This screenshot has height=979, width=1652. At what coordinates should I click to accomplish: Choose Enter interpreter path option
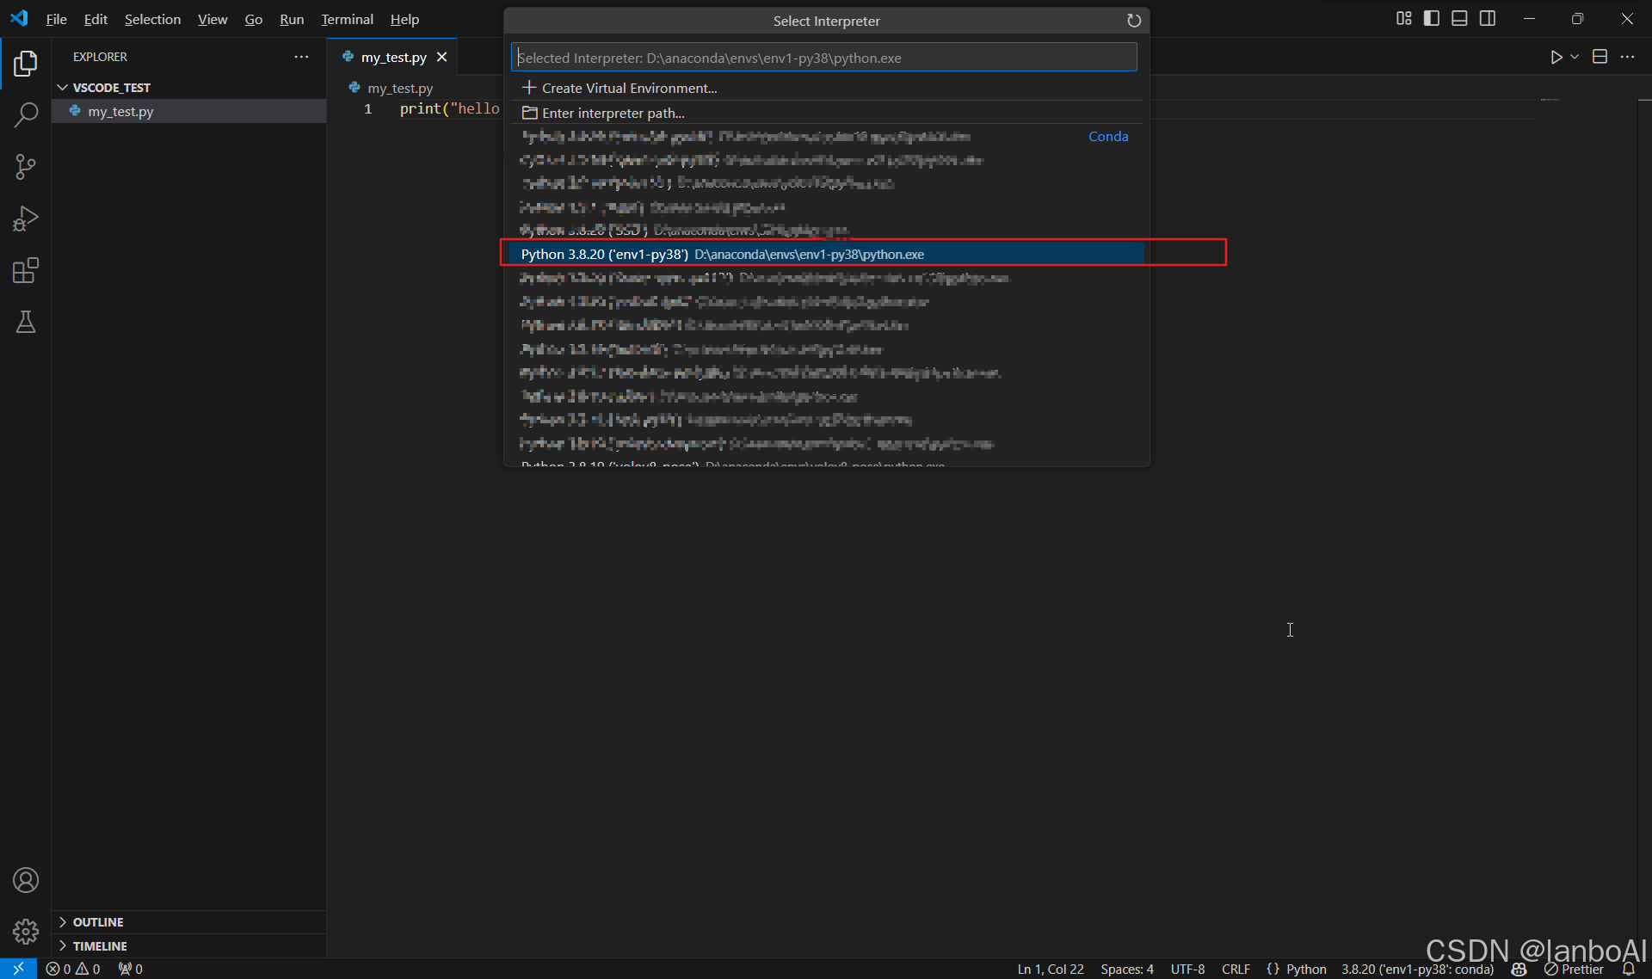click(x=613, y=113)
